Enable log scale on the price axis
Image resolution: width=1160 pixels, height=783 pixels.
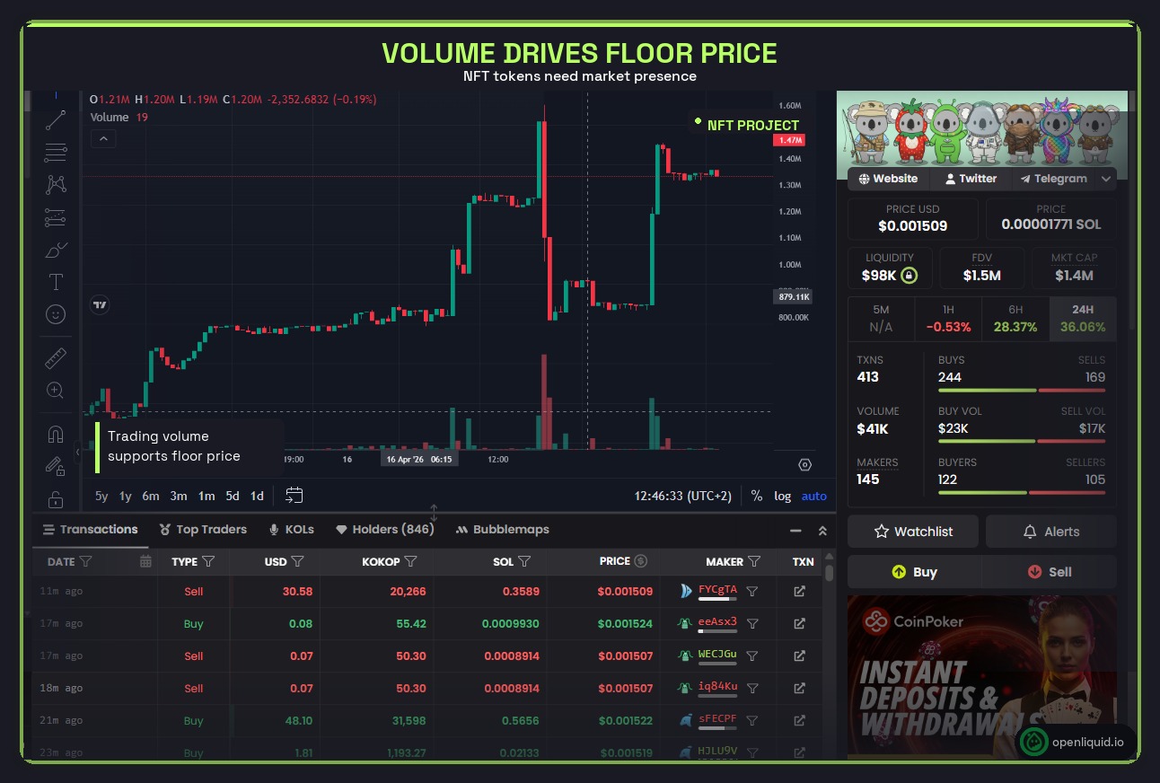782,496
